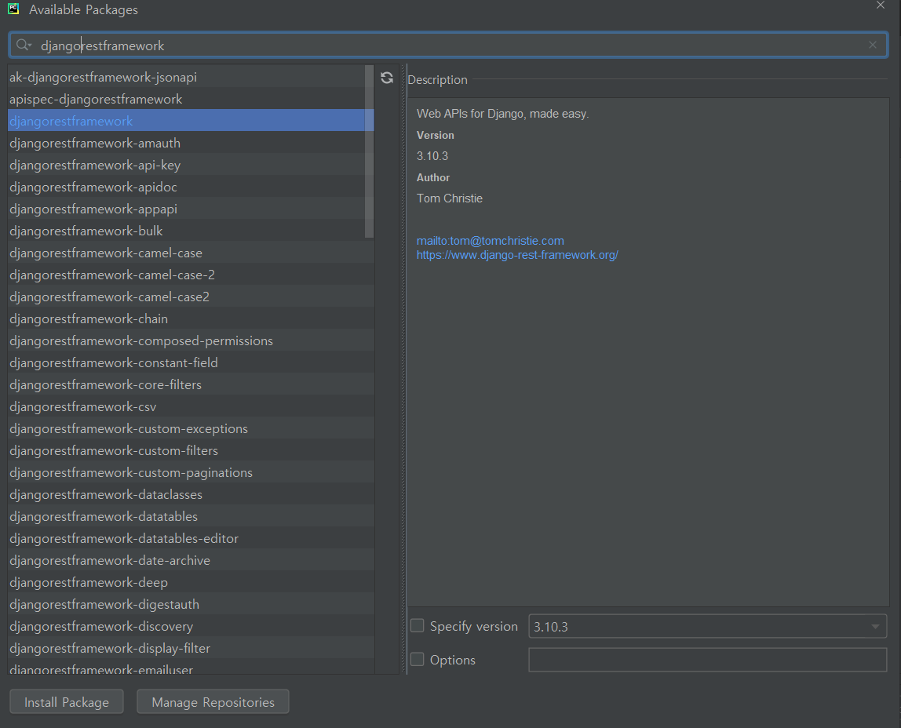Select djangorestframework-composed-permissions package
The height and width of the screenshot is (728, 901).
click(190, 340)
